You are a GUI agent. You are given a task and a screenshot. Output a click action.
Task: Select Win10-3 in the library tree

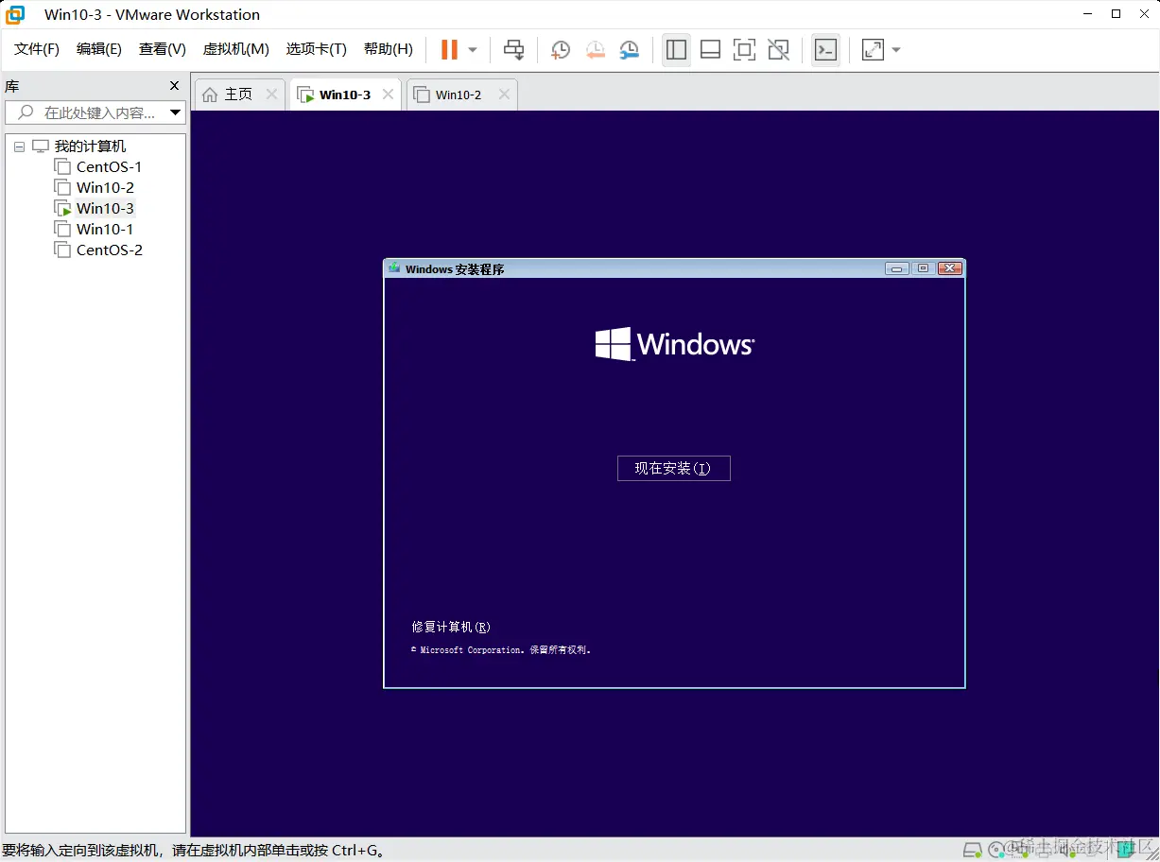[105, 209]
